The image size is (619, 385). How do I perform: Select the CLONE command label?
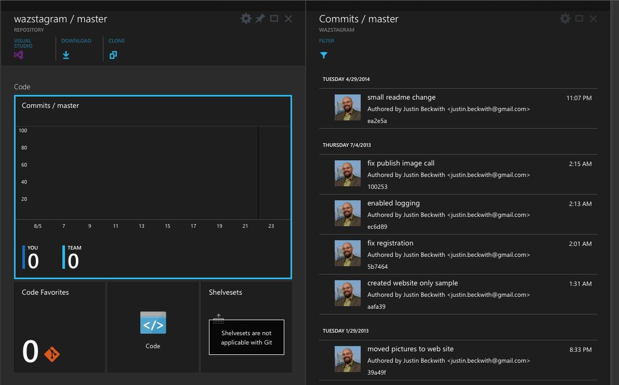[x=116, y=40]
